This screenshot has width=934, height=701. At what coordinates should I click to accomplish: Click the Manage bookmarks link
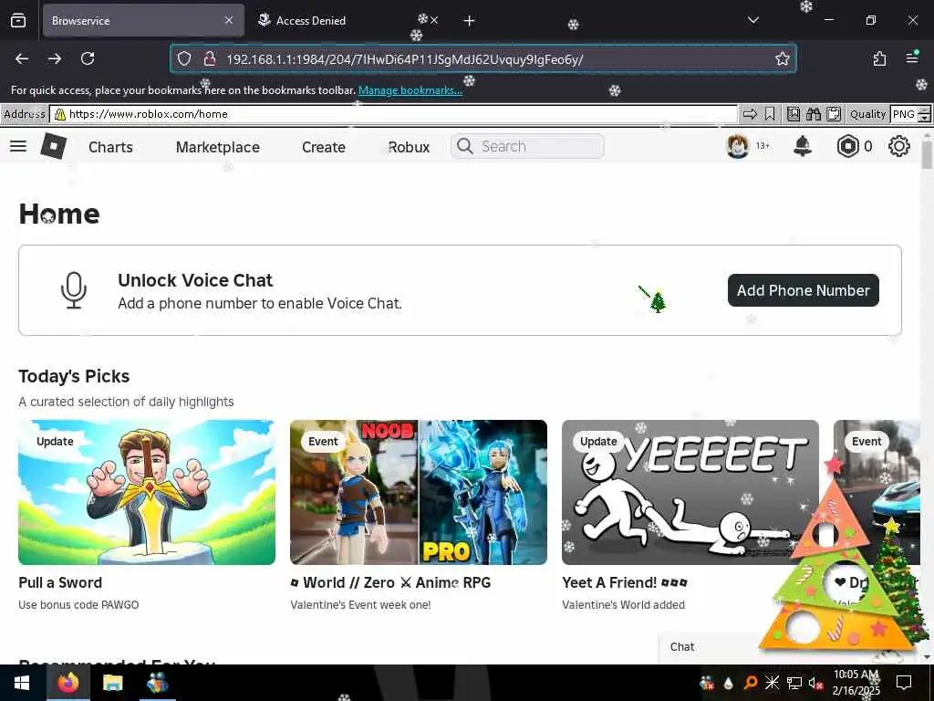pyautogui.click(x=410, y=90)
